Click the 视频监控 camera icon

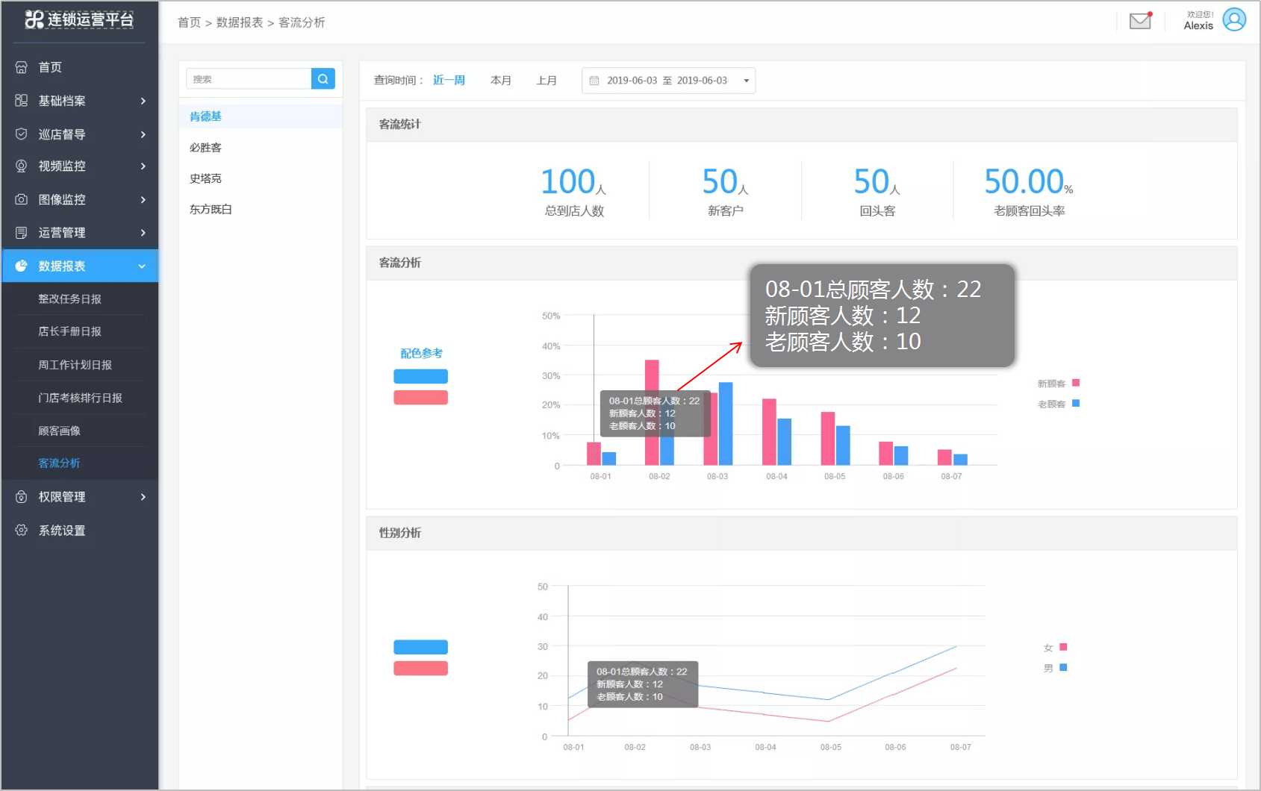[22, 166]
